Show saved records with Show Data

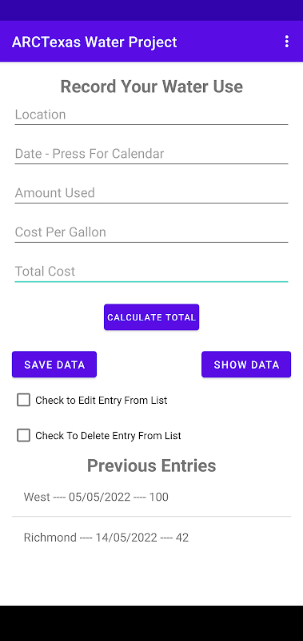[246, 365]
